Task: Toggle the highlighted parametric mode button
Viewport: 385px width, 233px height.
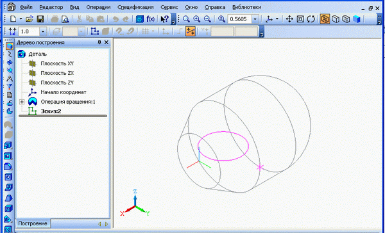Action: tap(191, 31)
